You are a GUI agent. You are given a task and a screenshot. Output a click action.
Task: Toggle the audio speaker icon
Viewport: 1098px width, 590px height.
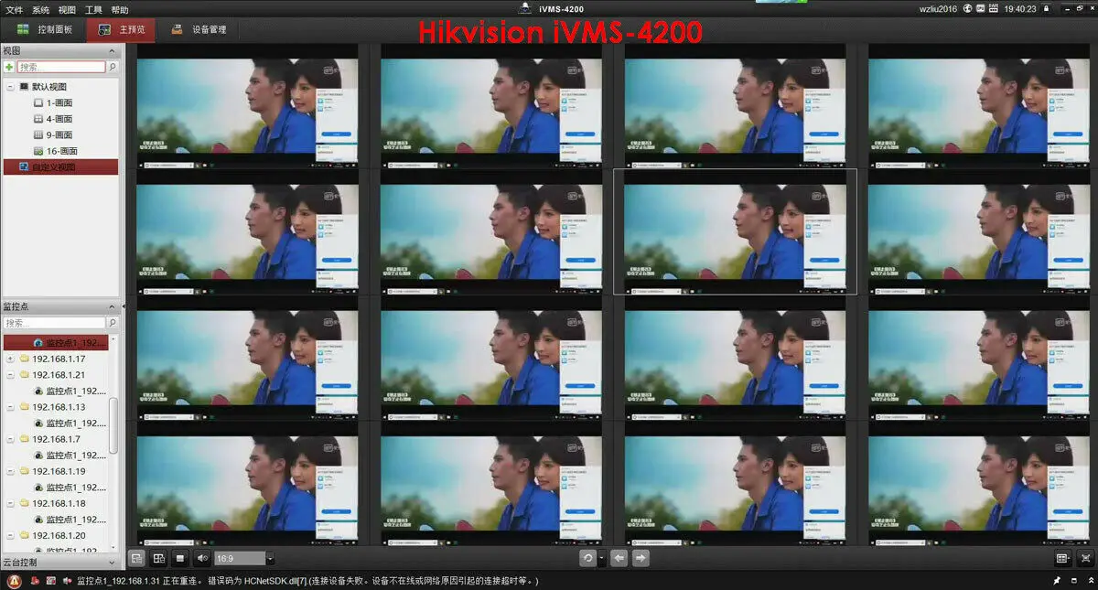[202, 558]
